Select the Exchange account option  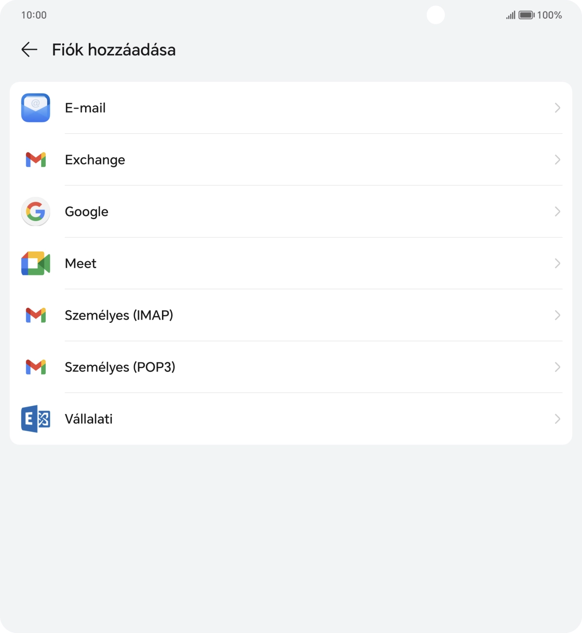(x=95, y=159)
